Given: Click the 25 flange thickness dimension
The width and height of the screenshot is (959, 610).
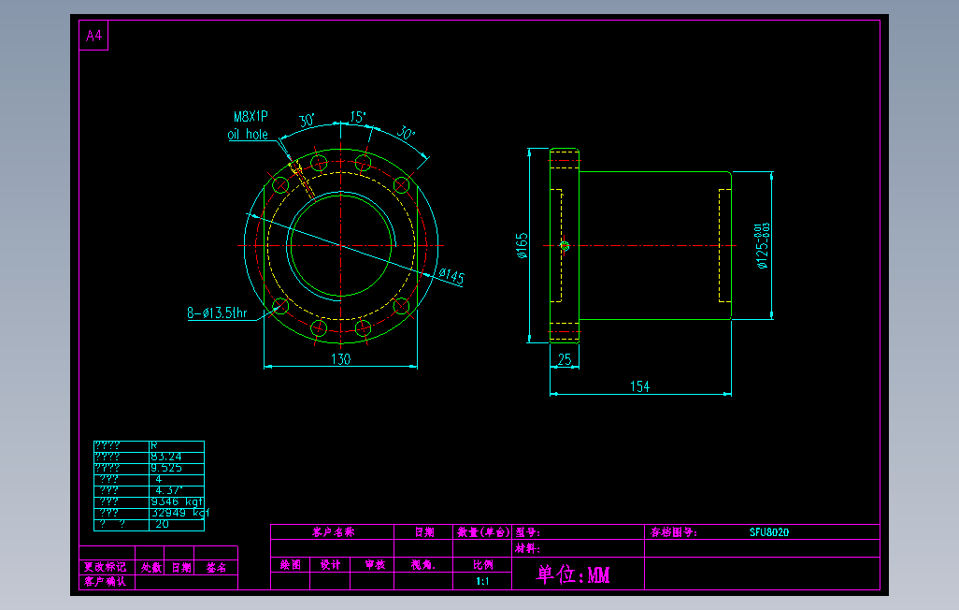Looking at the screenshot, I should (565, 359).
